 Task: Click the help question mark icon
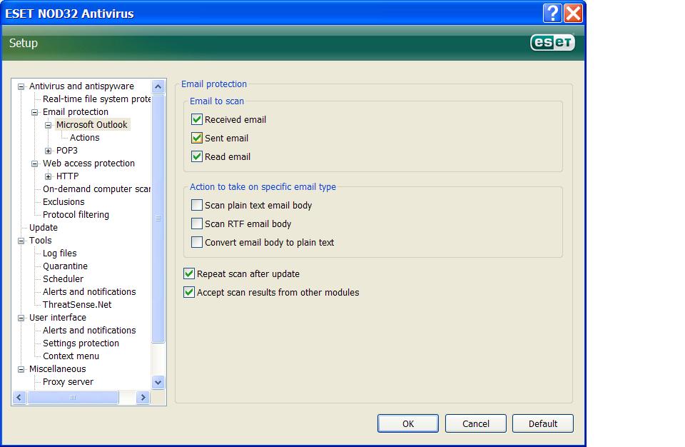(552, 13)
